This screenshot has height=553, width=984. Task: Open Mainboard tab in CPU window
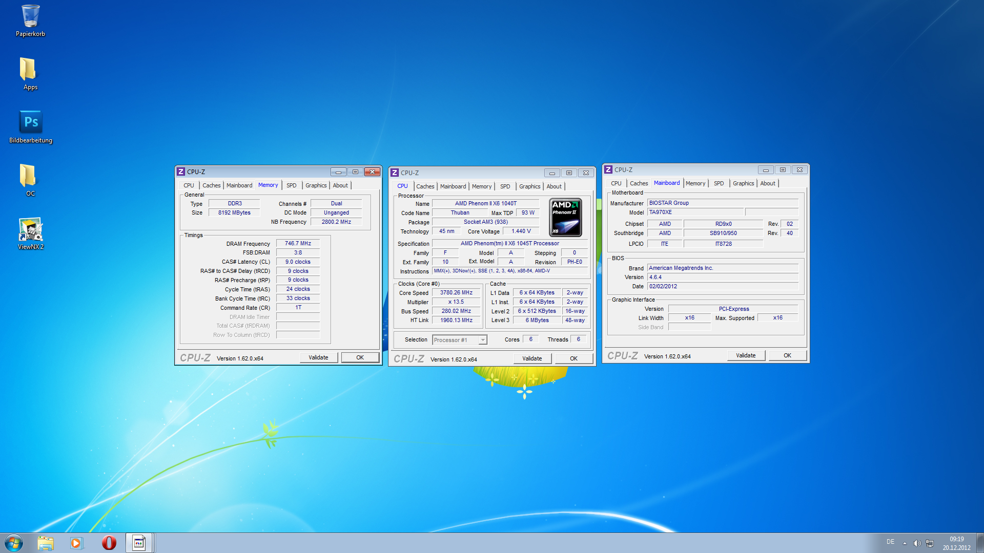(x=453, y=186)
